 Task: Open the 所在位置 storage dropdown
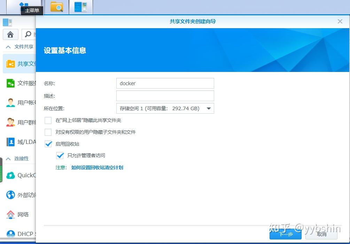208,108
